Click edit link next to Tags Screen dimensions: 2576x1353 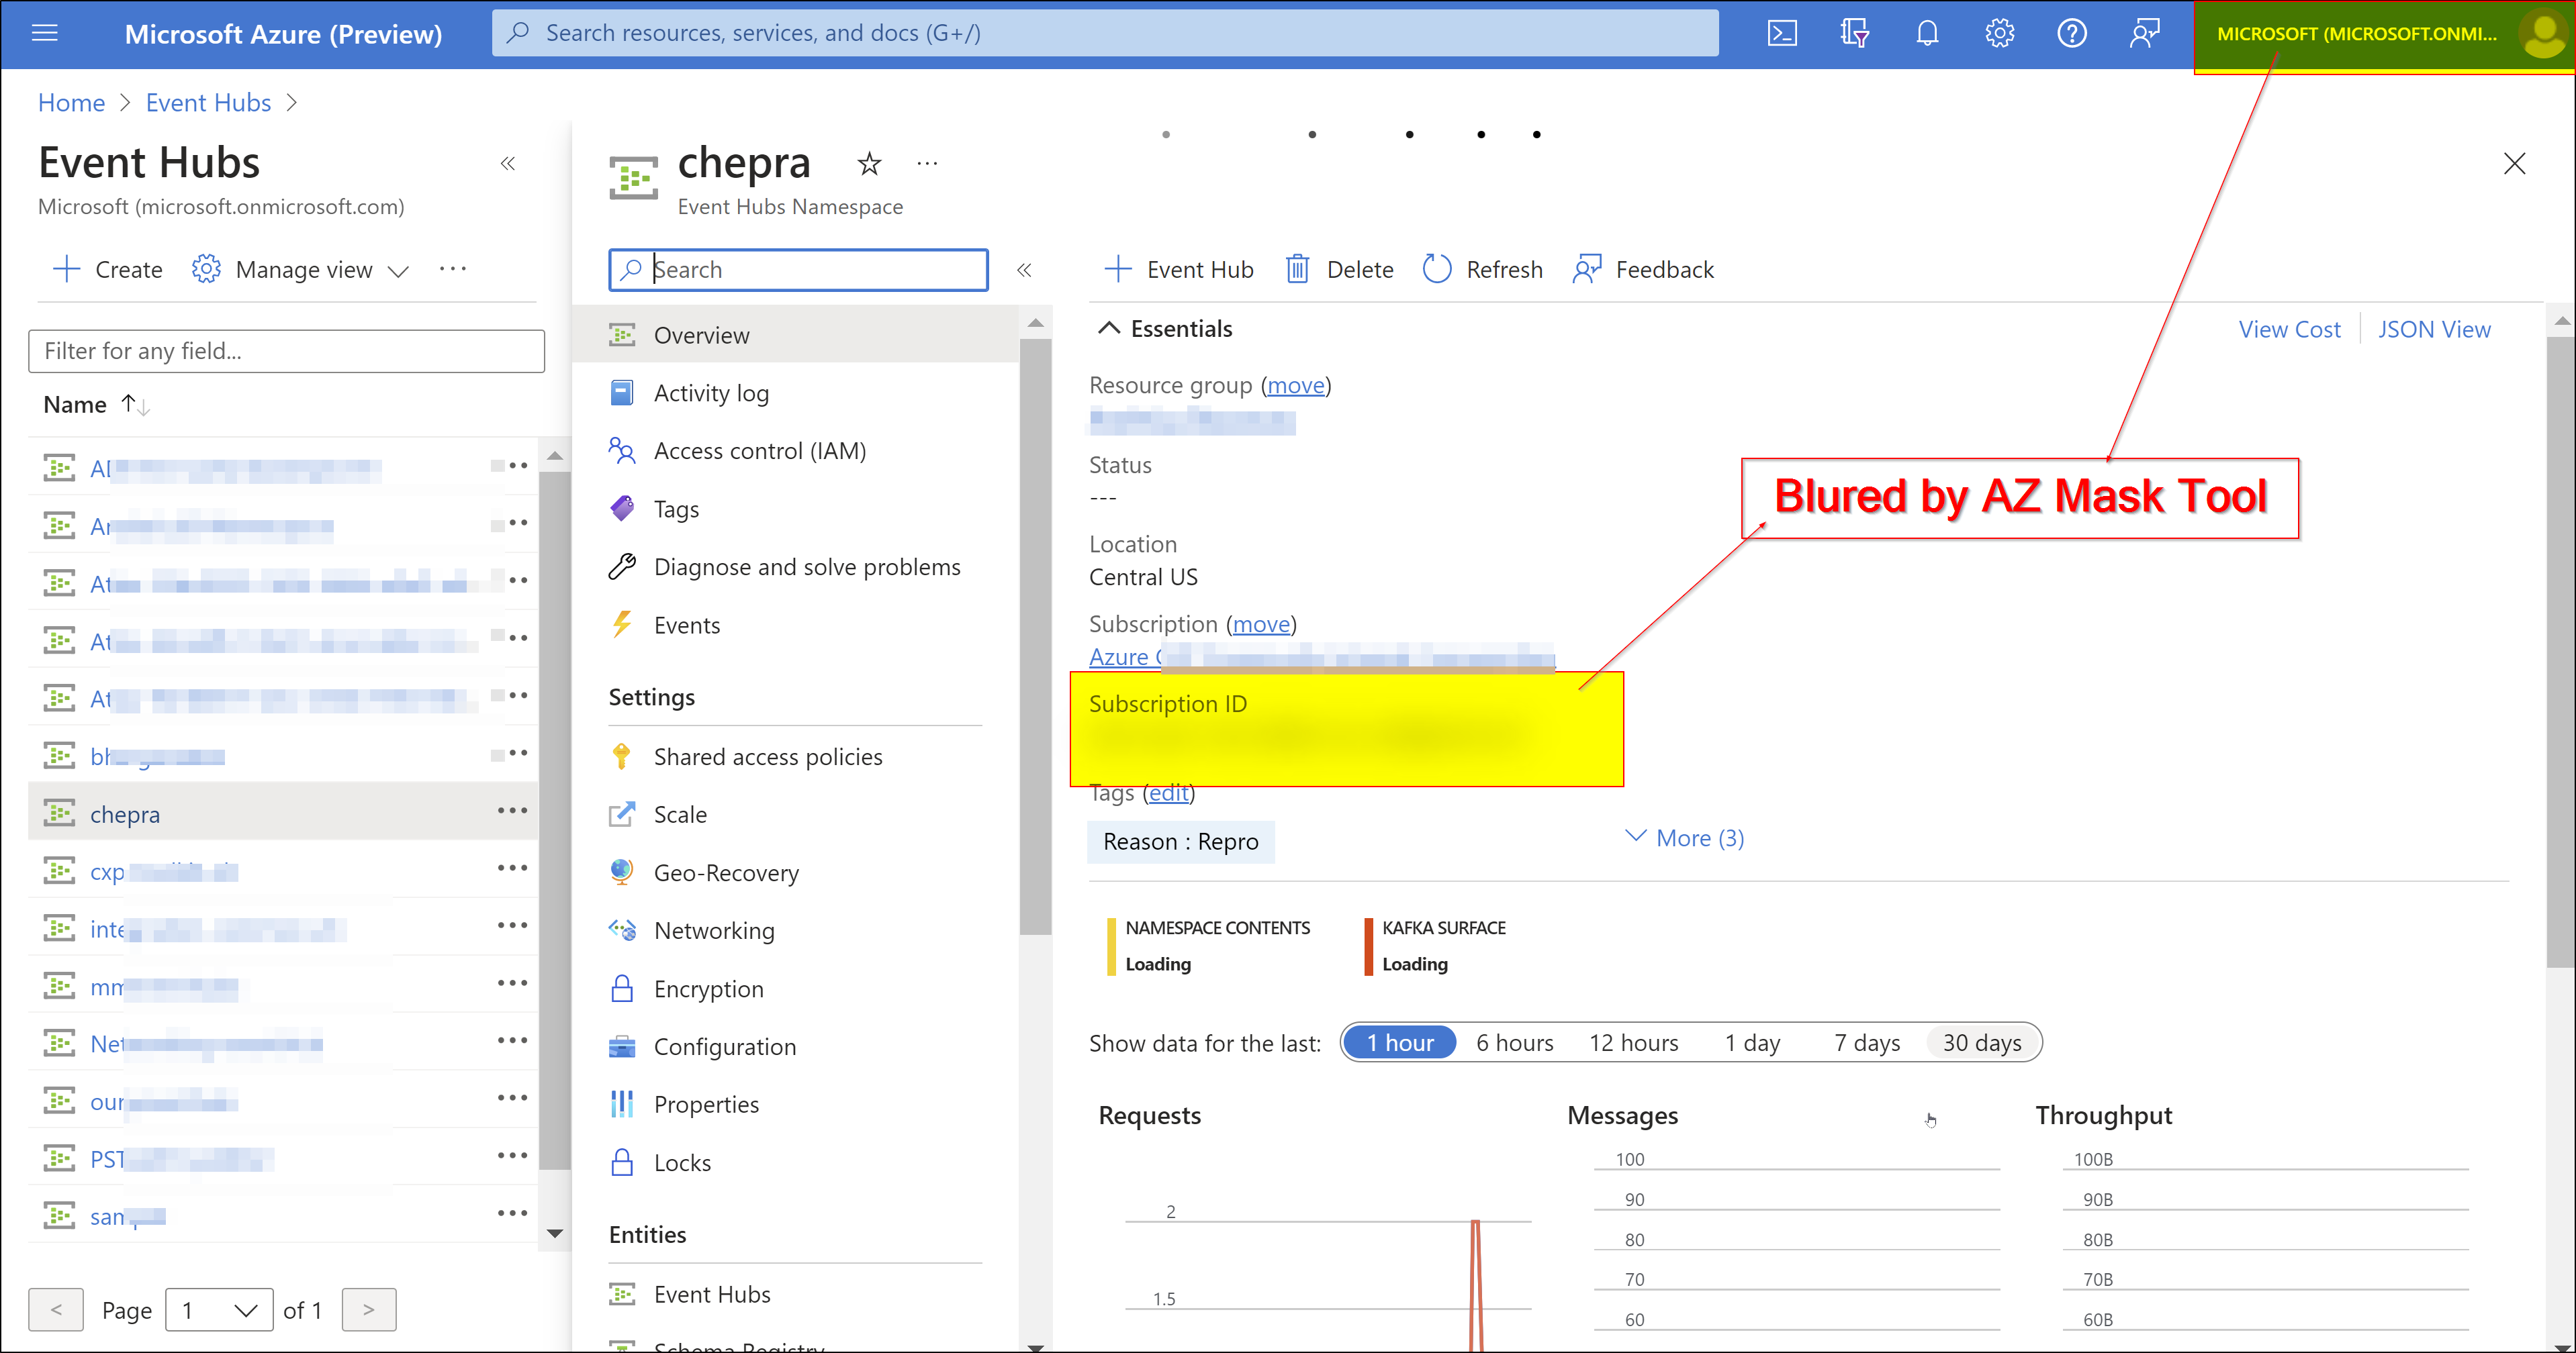click(1168, 793)
